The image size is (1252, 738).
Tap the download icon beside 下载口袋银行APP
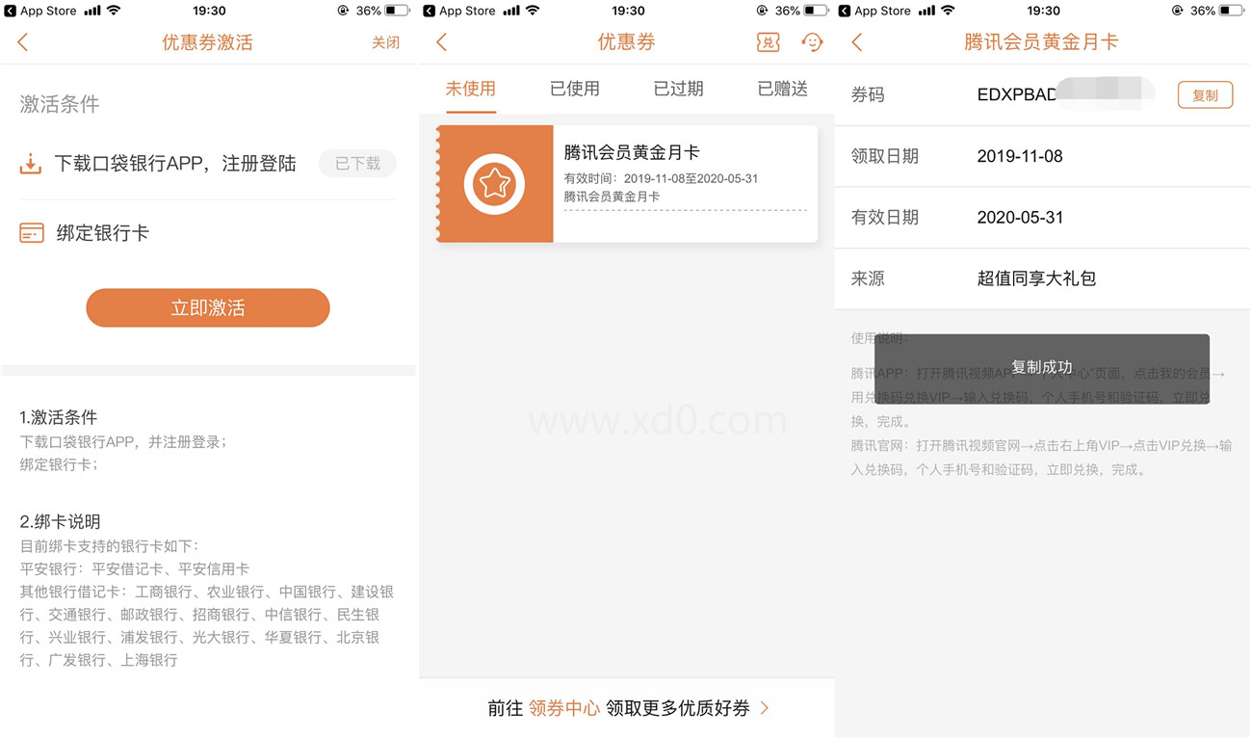[31, 164]
